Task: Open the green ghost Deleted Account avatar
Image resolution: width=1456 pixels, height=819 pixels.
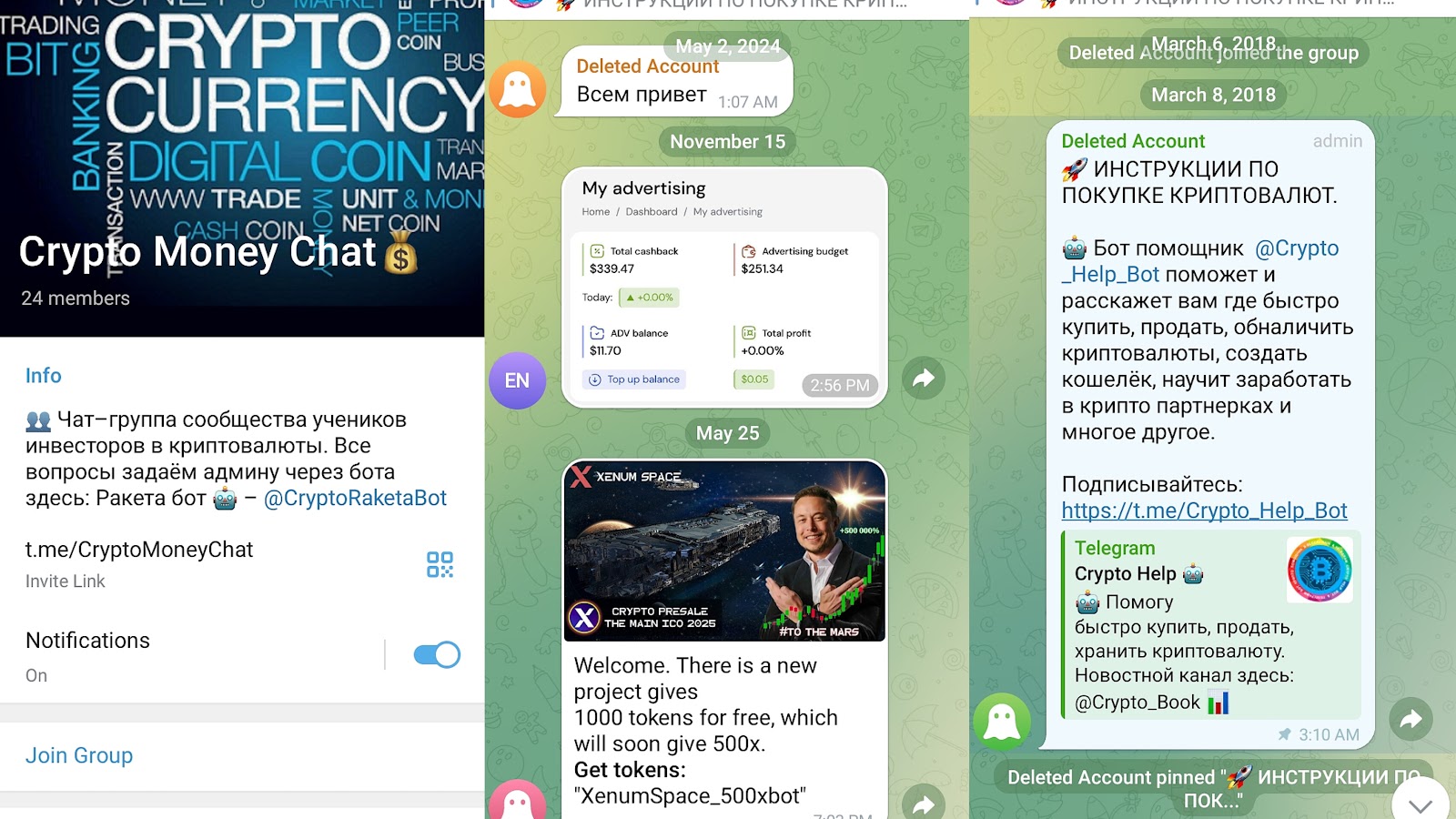Action: coord(1002,722)
